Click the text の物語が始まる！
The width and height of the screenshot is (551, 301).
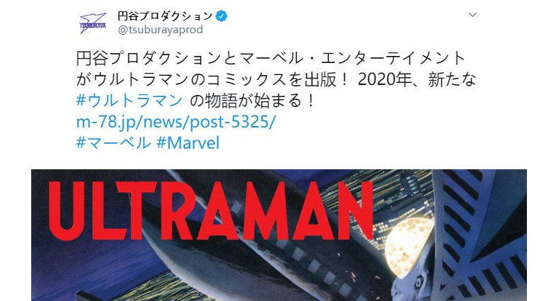point(252,101)
